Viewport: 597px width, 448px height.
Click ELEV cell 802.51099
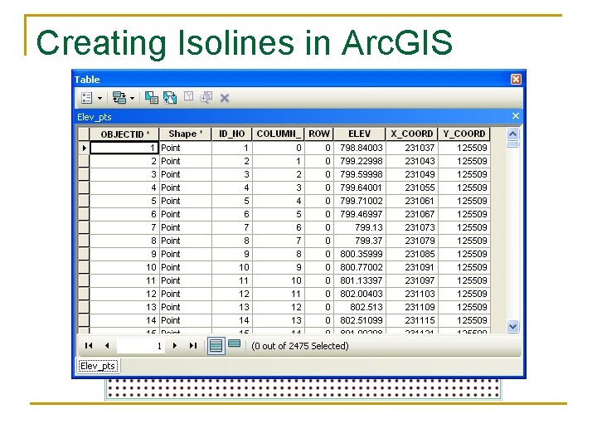(359, 320)
